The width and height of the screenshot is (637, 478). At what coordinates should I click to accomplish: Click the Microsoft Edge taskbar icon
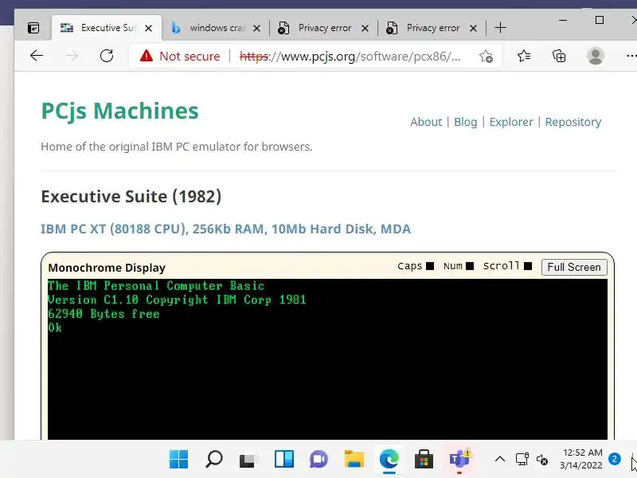point(389,460)
